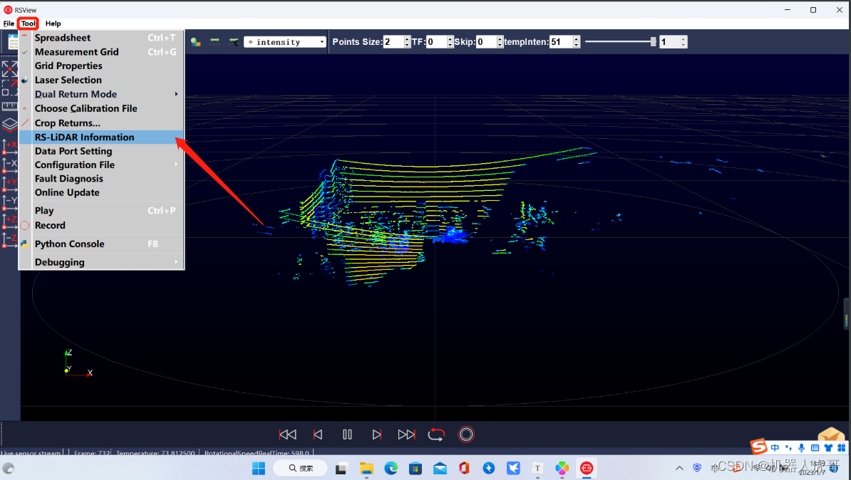The image size is (851, 480).
Task: Increase the speed spinbox next to slider
Action: [x=684, y=39]
